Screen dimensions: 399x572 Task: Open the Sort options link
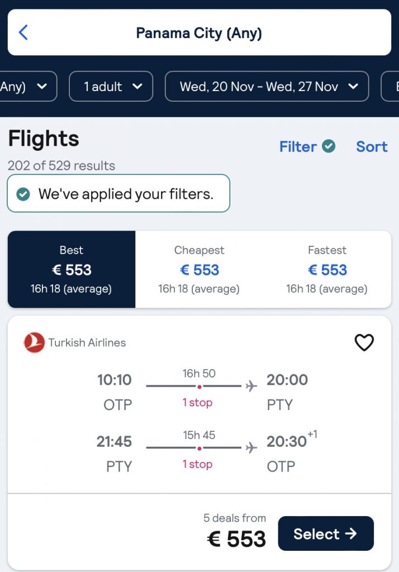coord(372,146)
